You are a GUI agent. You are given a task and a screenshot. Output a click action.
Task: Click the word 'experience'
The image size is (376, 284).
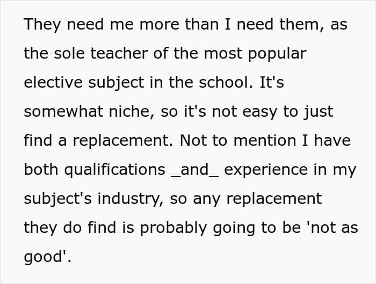coord(266,170)
